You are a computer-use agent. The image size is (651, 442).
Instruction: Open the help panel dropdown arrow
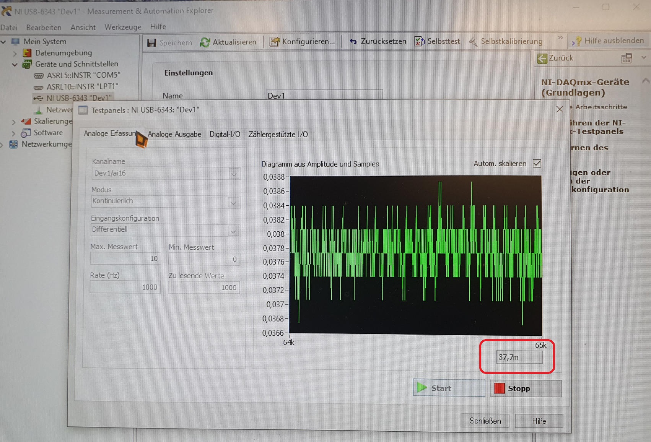pos(644,58)
